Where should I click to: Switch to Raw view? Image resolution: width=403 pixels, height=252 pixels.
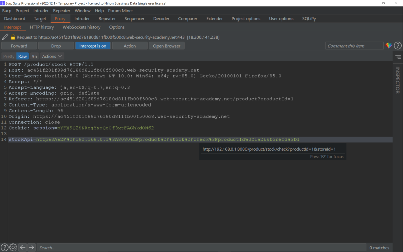[x=23, y=56]
